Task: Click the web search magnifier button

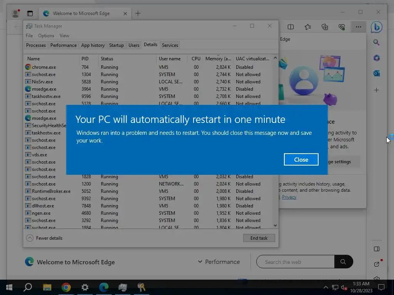Action: 343,262
